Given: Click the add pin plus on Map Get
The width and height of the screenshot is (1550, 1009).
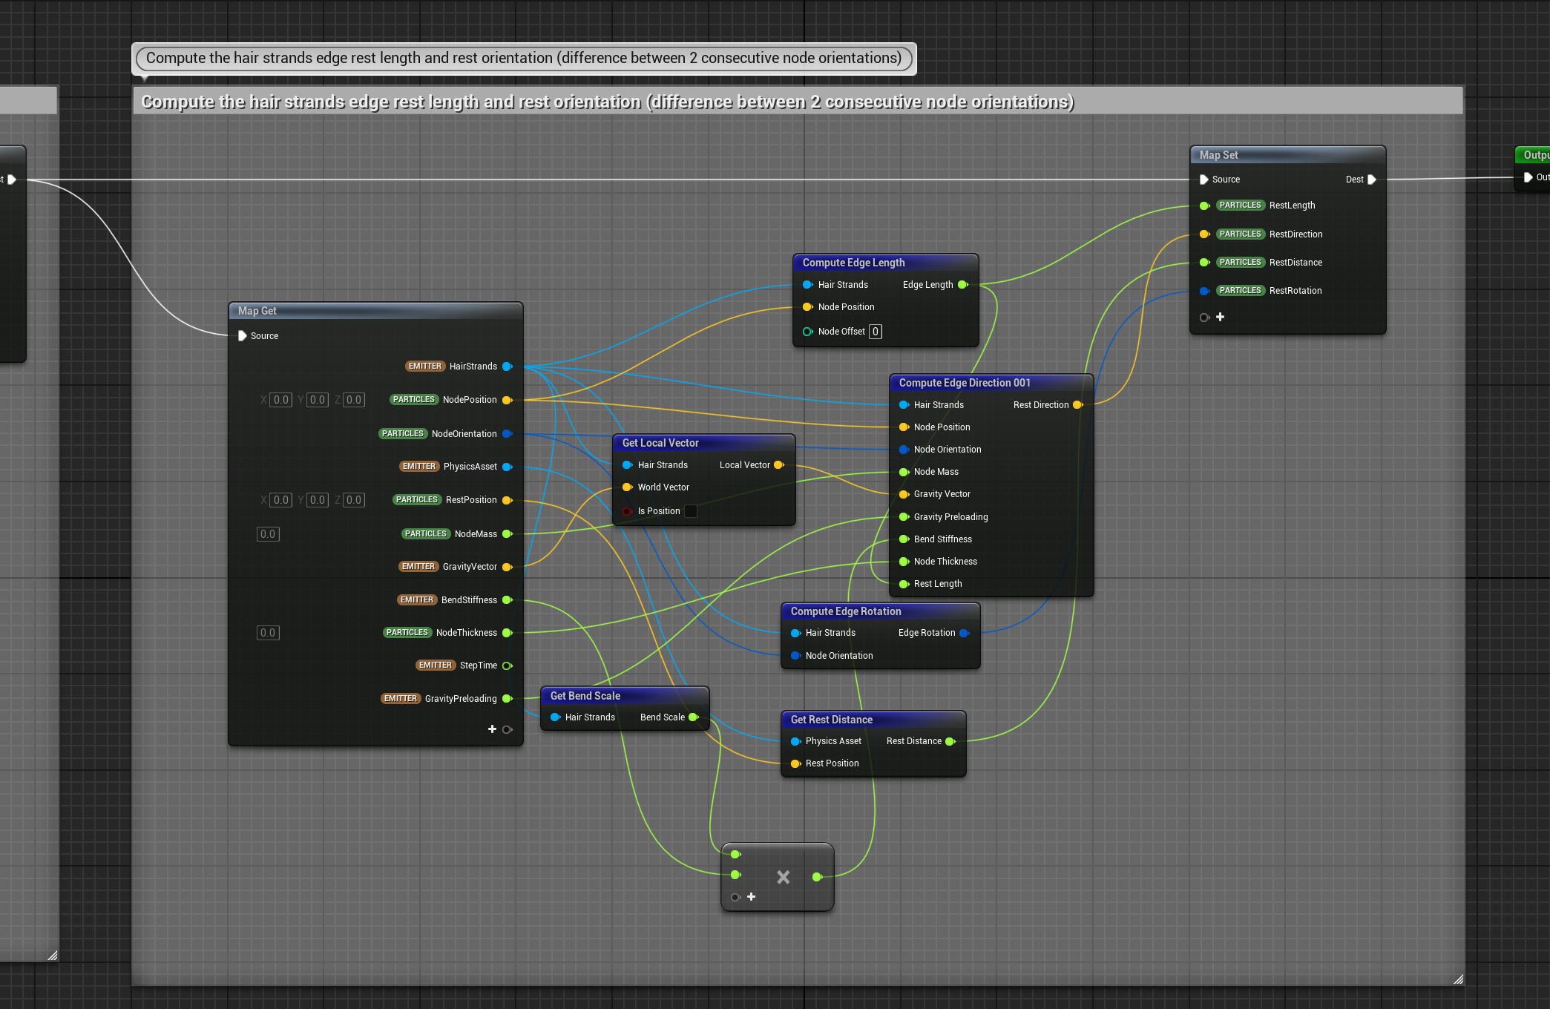Looking at the screenshot, I should pyautogui.click(x=492, y=729).
